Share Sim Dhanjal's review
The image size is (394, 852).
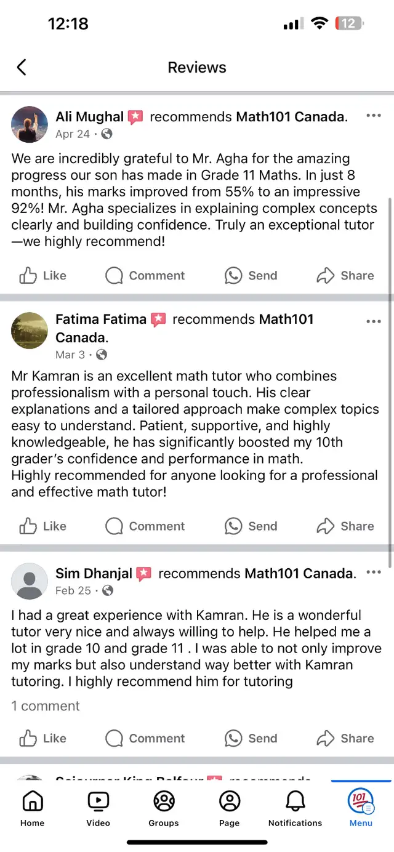point(345,738)
